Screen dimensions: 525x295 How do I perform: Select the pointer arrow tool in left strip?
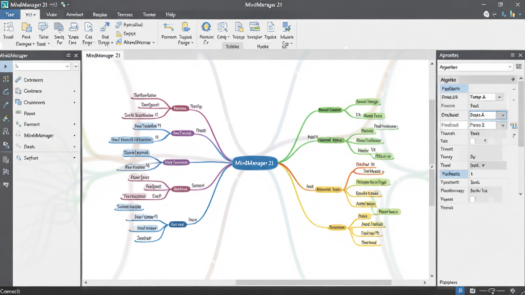[x=6, y=67]
